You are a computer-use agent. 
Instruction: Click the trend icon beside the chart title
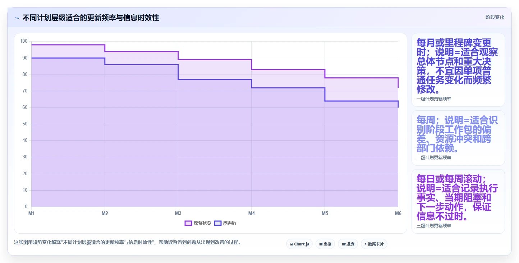(17, 18)
